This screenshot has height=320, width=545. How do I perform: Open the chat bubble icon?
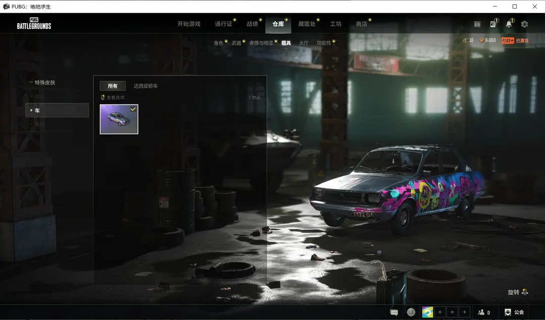(394, 312)
